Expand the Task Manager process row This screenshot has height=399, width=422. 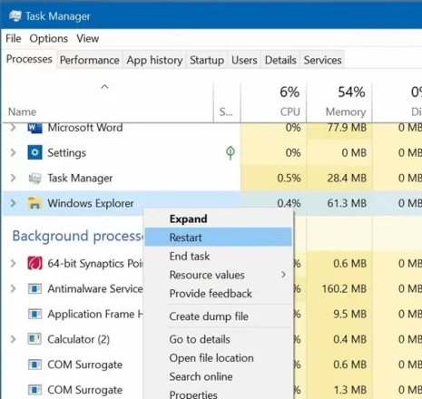[13, 178]
